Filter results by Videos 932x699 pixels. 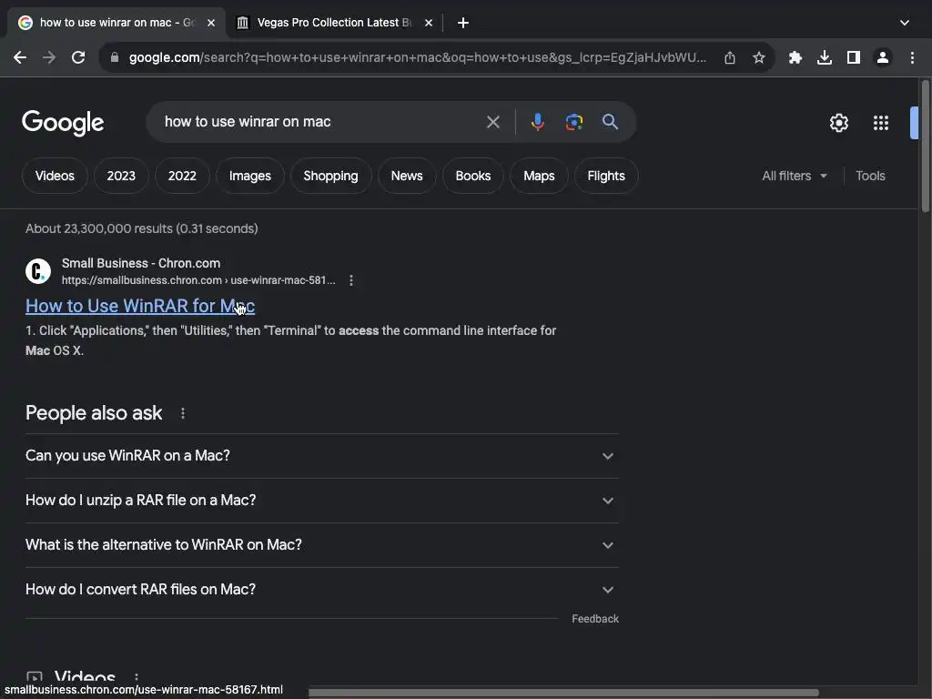coord(55,176)
